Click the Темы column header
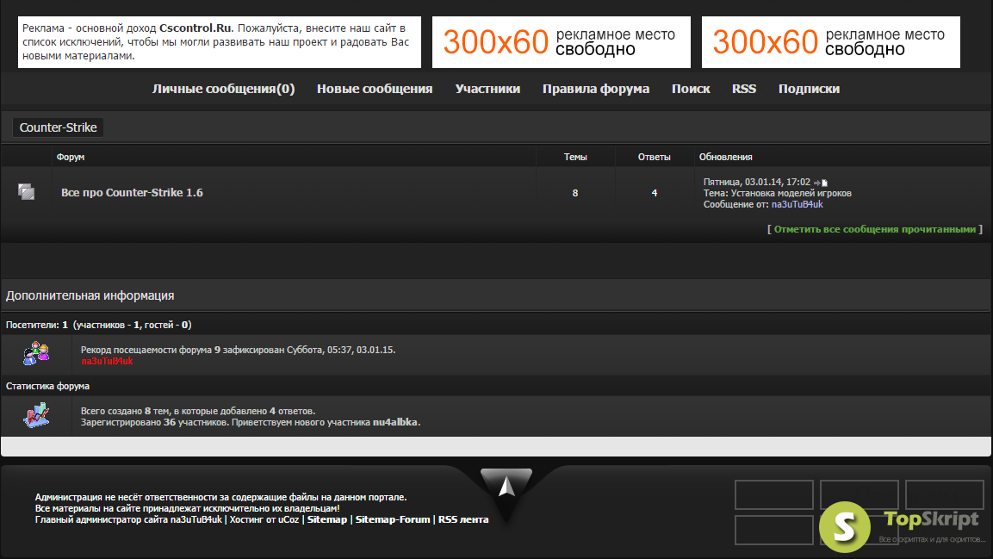 click(x=575, y=157)
